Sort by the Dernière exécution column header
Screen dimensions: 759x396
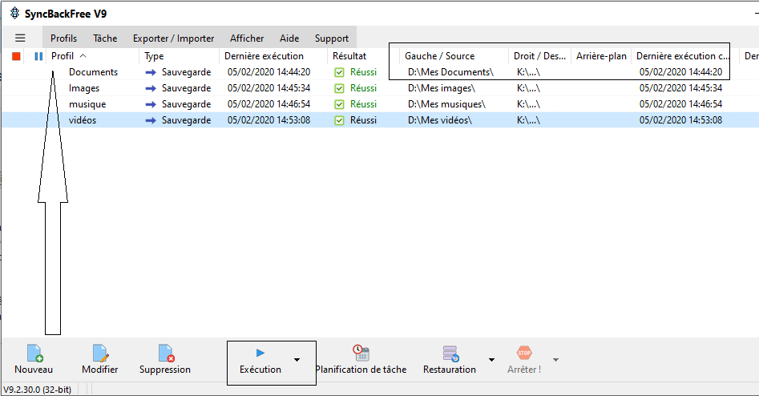264,56
